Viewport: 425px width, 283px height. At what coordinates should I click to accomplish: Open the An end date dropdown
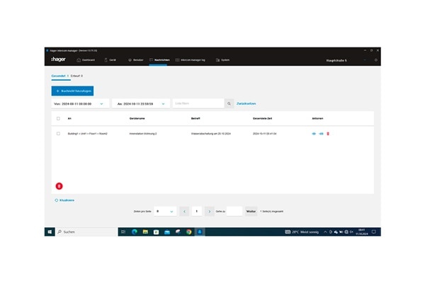140,103
